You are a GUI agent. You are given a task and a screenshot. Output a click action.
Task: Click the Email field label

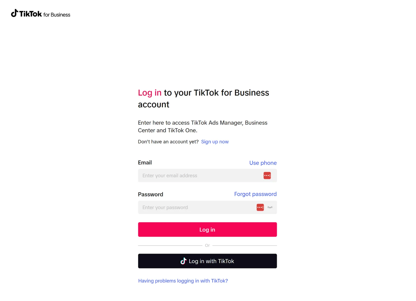point(145,163)
